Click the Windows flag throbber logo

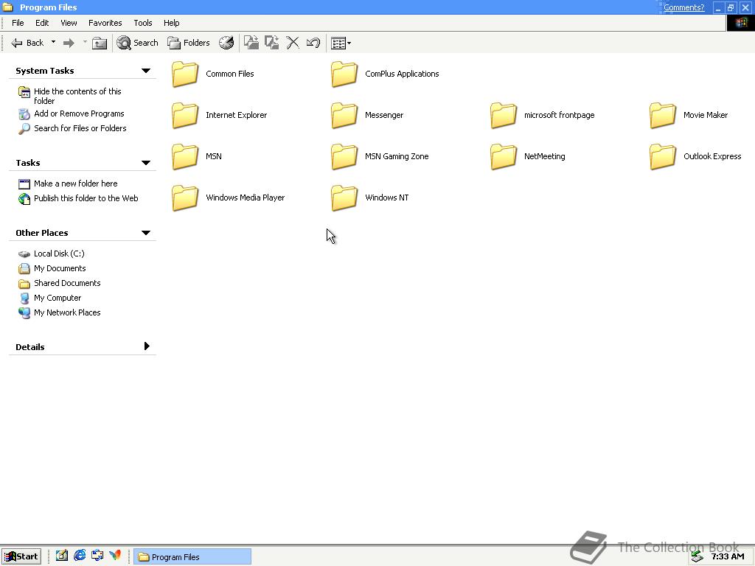click(740, 23)
